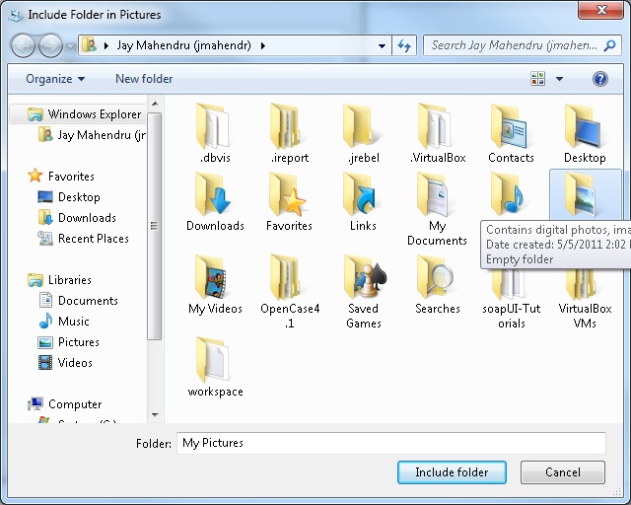Image resolution: width=631 pixels, height=505 pixels.
Task: Open Recent Places in sidebar
Action: coord(83,239)
